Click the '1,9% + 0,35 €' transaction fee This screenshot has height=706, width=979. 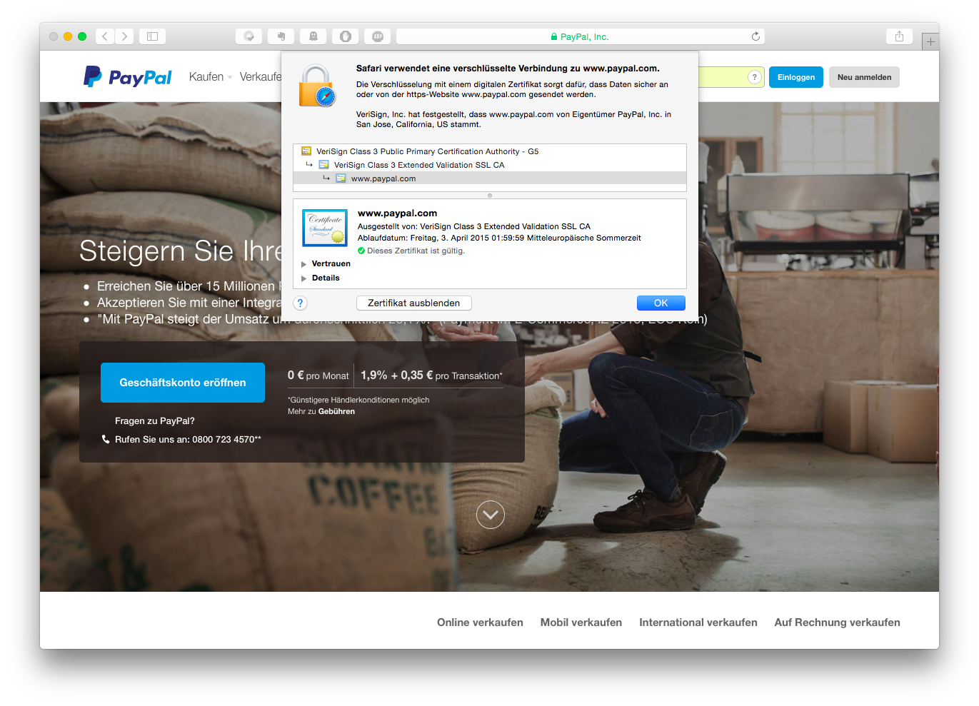[x=396, y=375]
